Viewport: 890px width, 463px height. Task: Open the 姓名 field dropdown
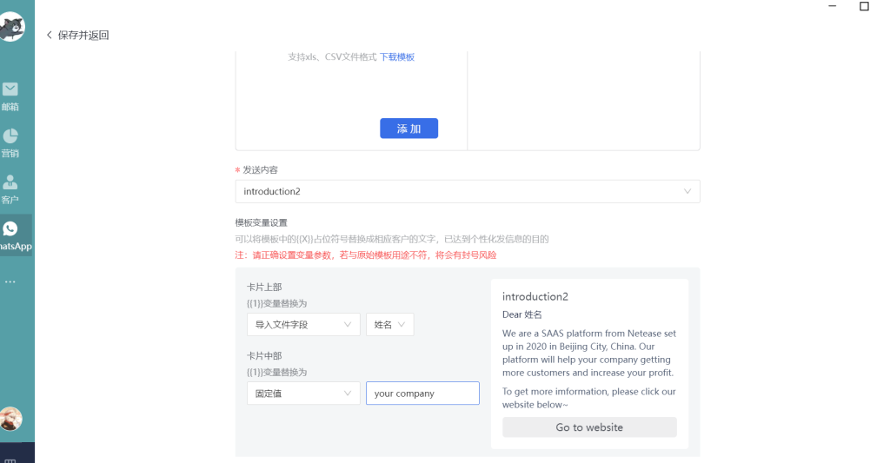pyautogui.click(x=389, y=325)
